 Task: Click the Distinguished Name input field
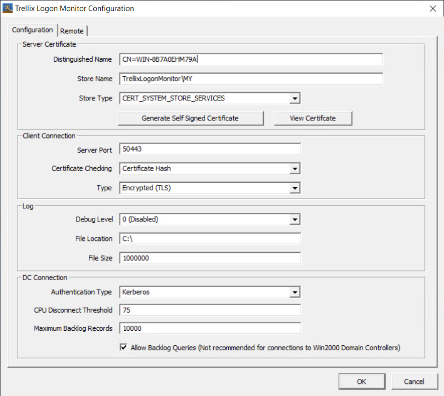point(251,60)
